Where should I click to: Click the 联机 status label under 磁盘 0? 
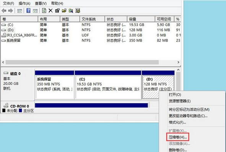7,89
